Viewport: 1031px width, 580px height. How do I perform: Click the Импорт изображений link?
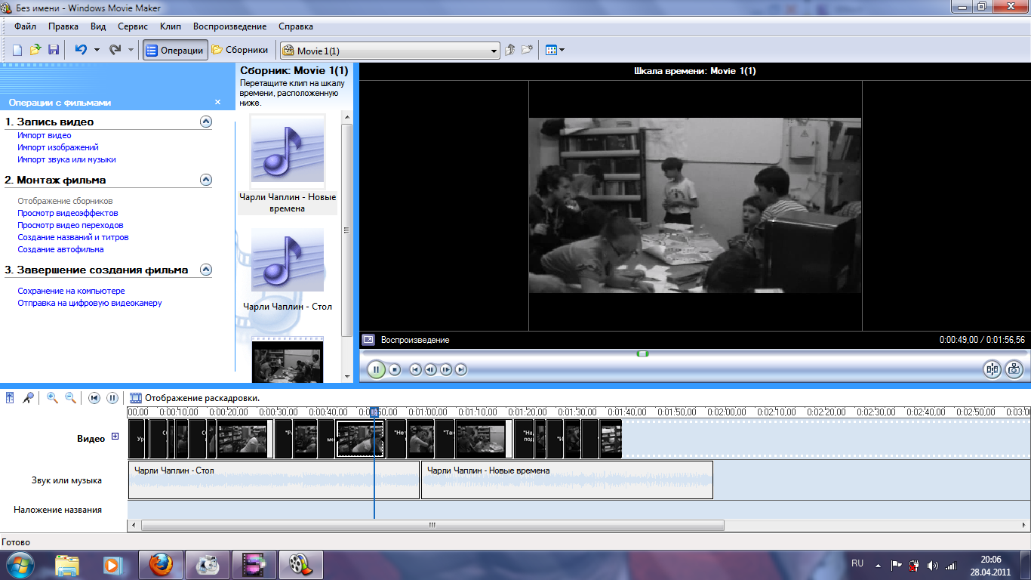(58, 148)
